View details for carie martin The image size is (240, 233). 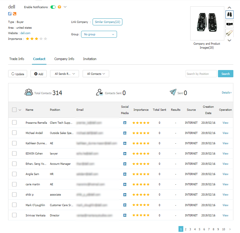tap(225, 184)
